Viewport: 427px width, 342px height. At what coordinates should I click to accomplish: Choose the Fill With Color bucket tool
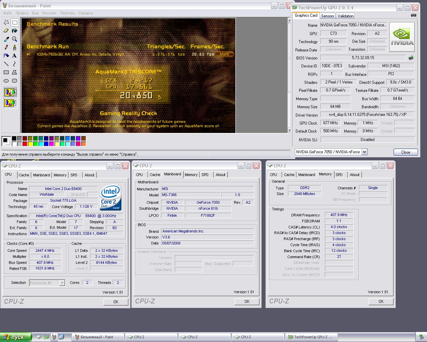point(15,31)
